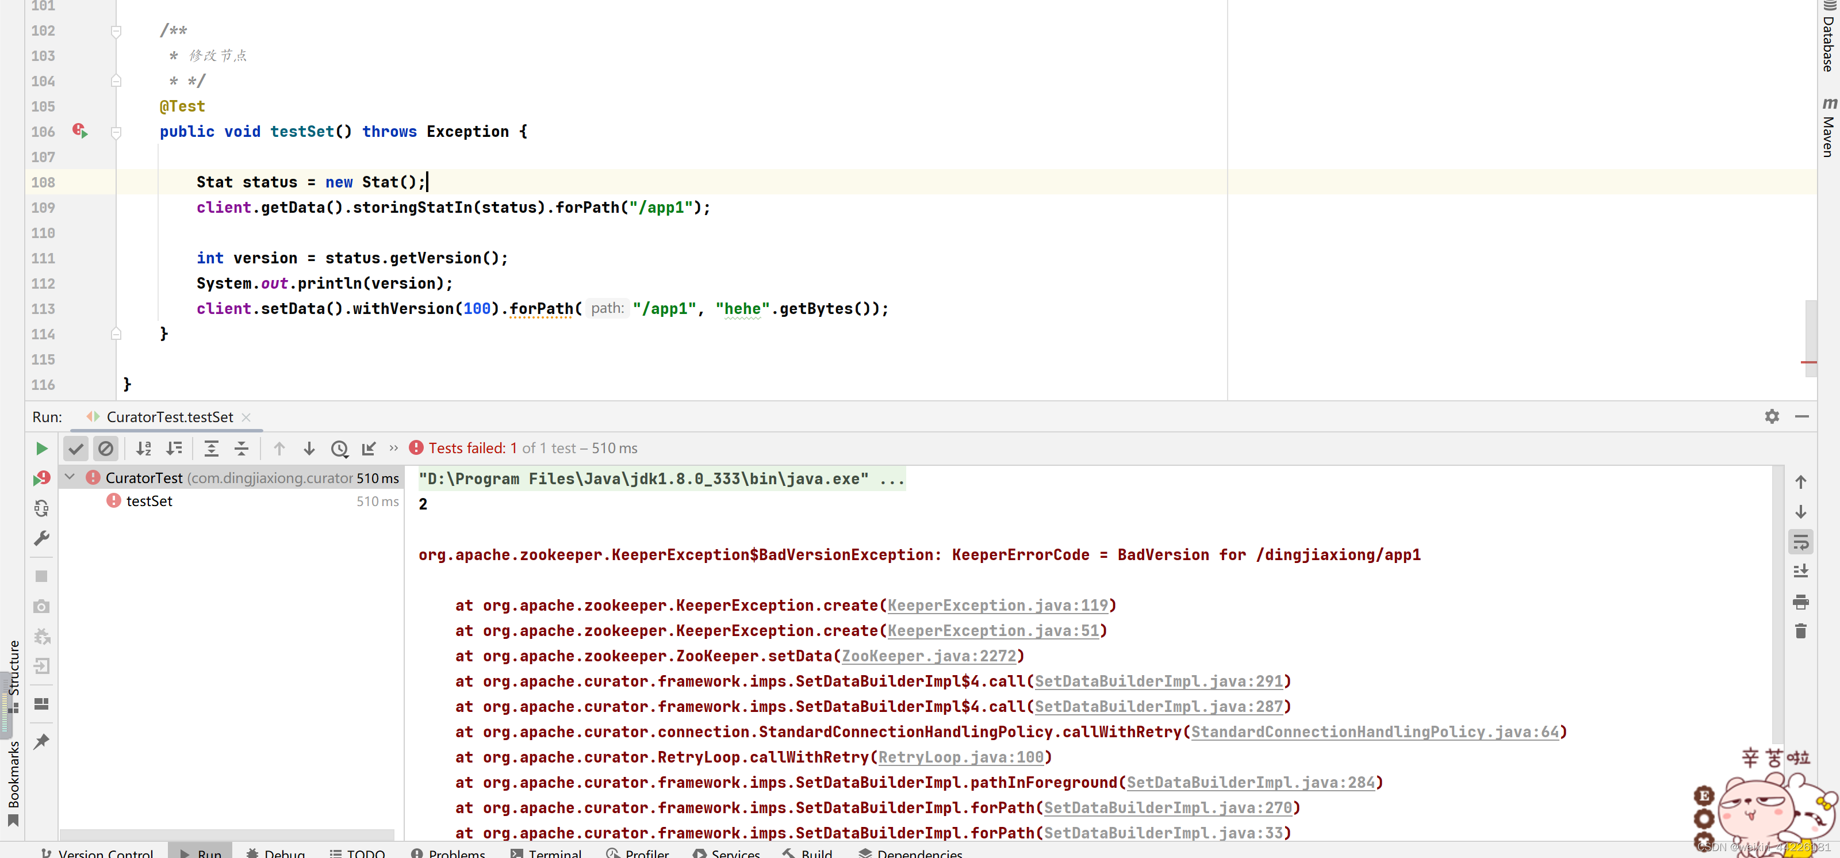This screenshot has height=858, width=1840.
Task: Open ZooKeeper.java:2272 link
Action: (x=929, y=656)
